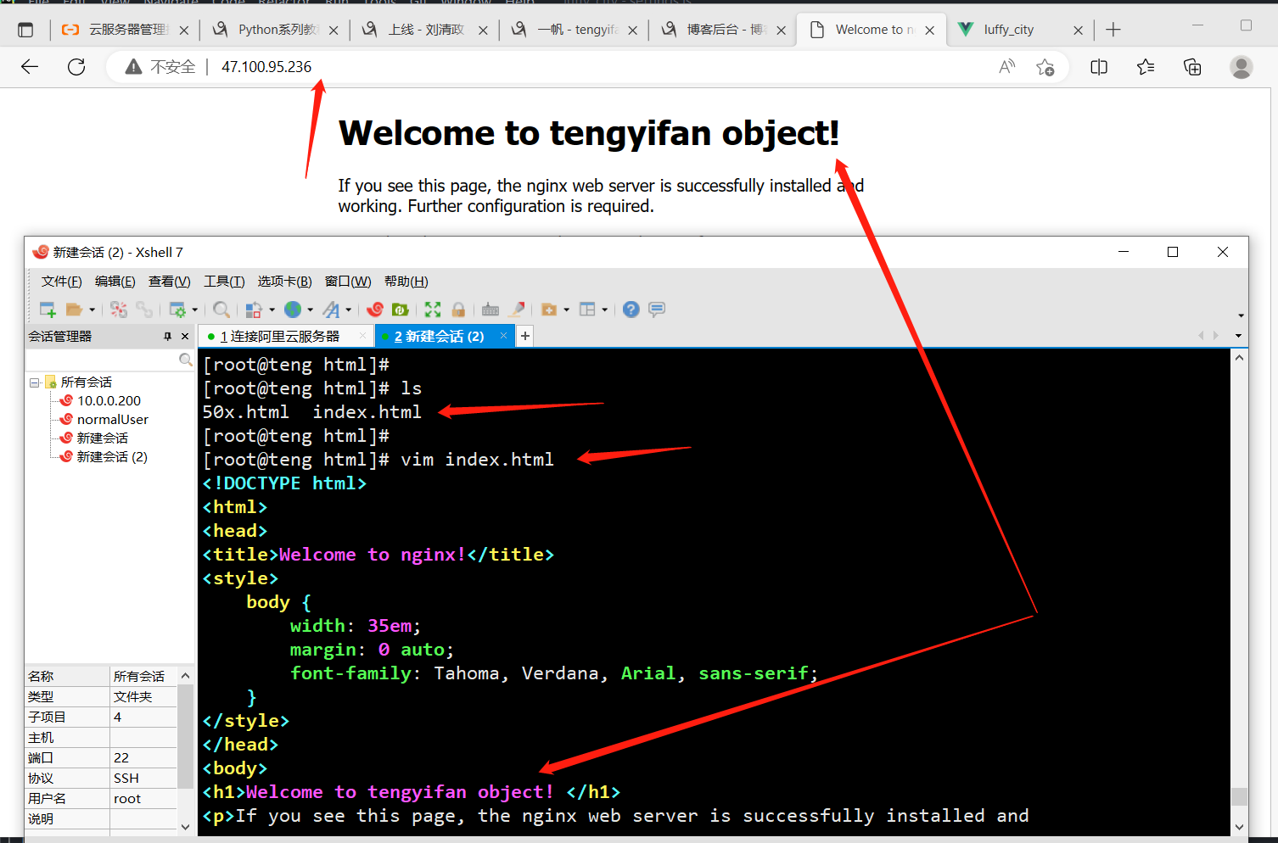Open Help via blue question mark icon
This screenshot has height=843, width=1278.
click(631, 310)
